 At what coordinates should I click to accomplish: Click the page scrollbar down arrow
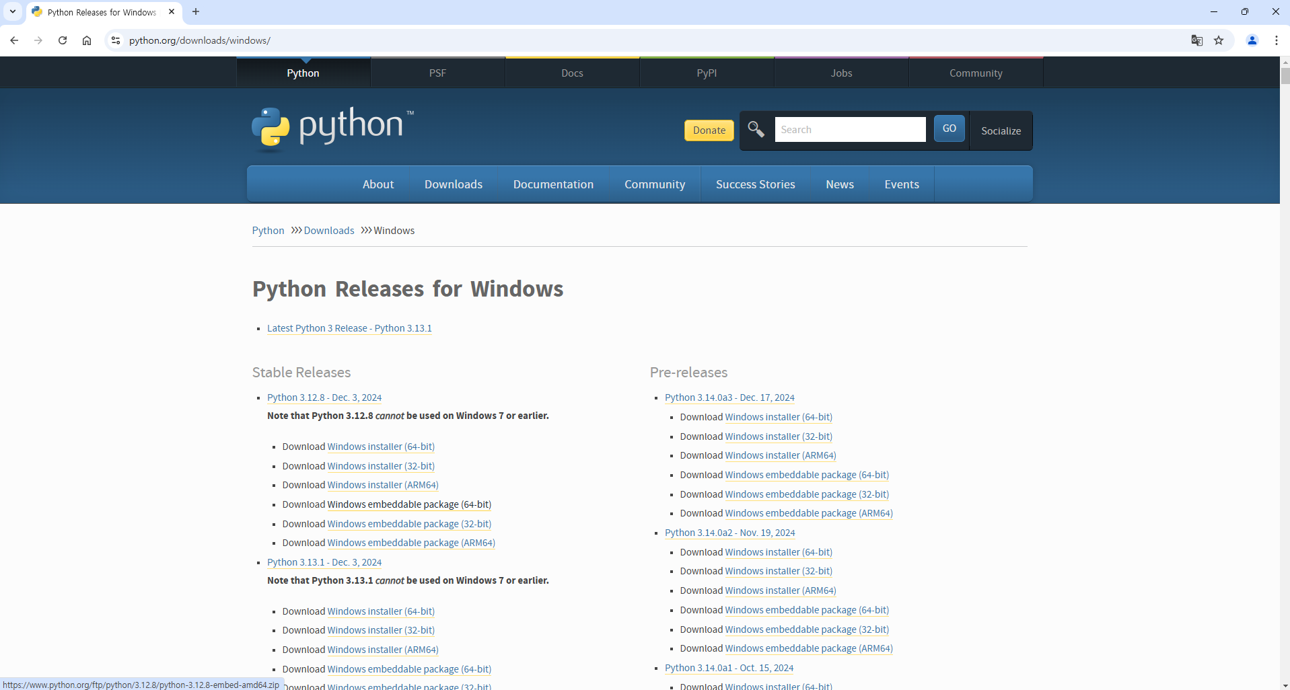pyautogui.click(x=1285, y=685)
